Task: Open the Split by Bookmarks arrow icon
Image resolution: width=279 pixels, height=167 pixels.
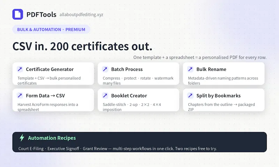Action: pos(190,96)
